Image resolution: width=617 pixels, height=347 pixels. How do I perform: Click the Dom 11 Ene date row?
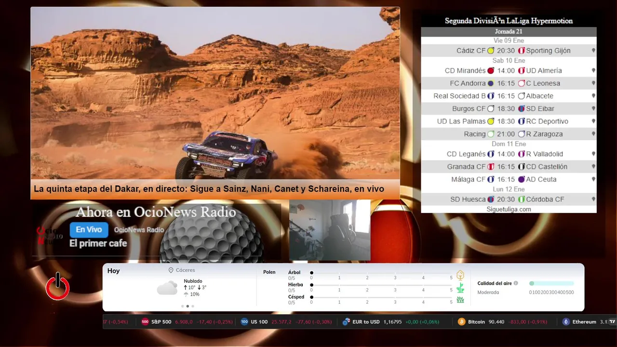pyautogui.click(x=509, y=144)
